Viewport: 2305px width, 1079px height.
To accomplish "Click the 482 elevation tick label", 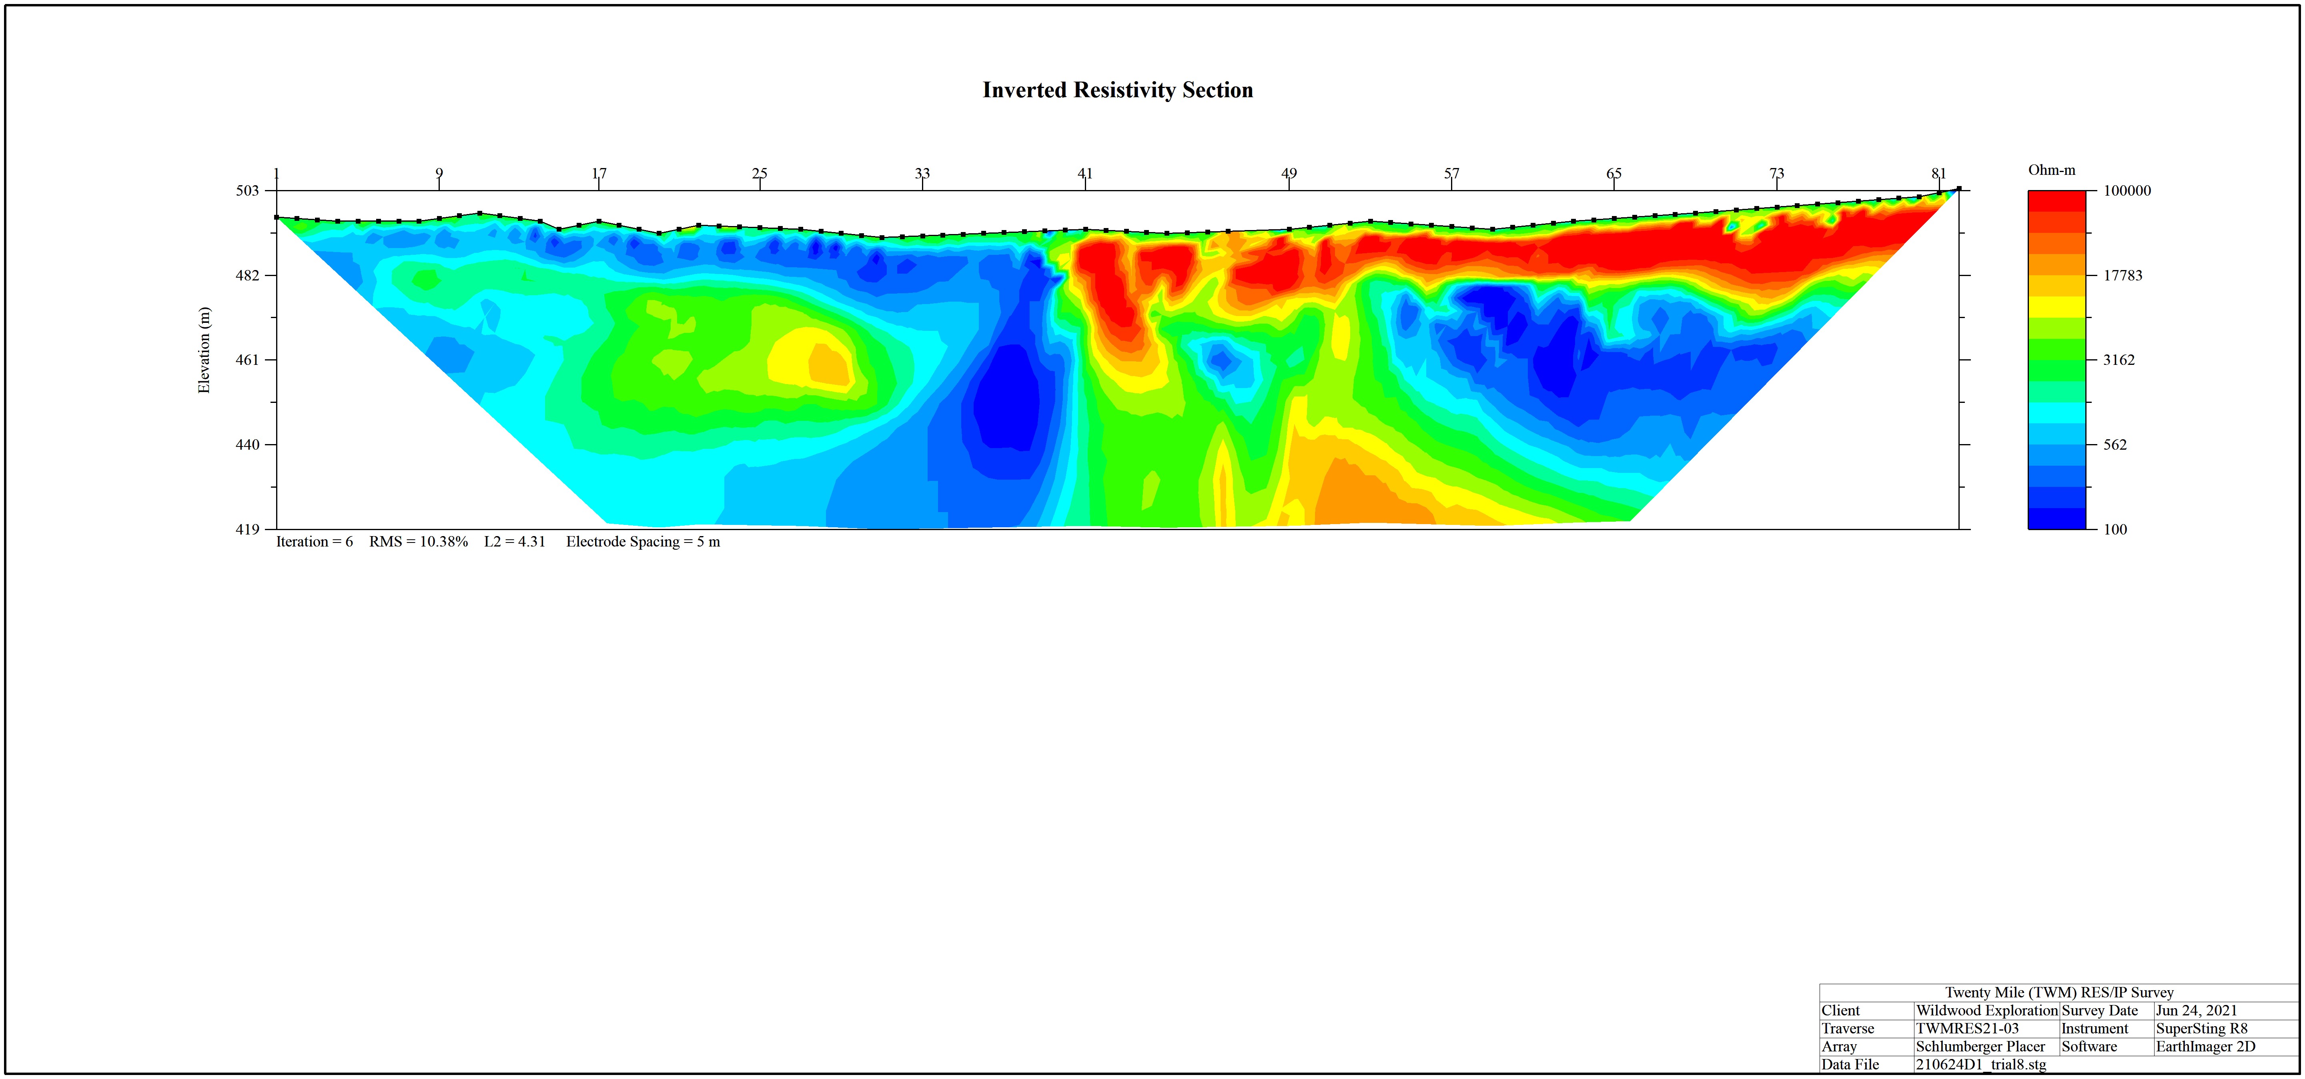I will (x=247, y=276).
